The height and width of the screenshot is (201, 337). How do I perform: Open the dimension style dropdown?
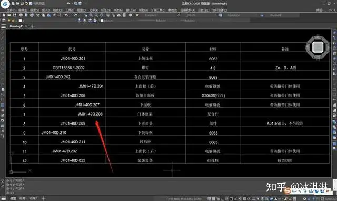[201, 15]
